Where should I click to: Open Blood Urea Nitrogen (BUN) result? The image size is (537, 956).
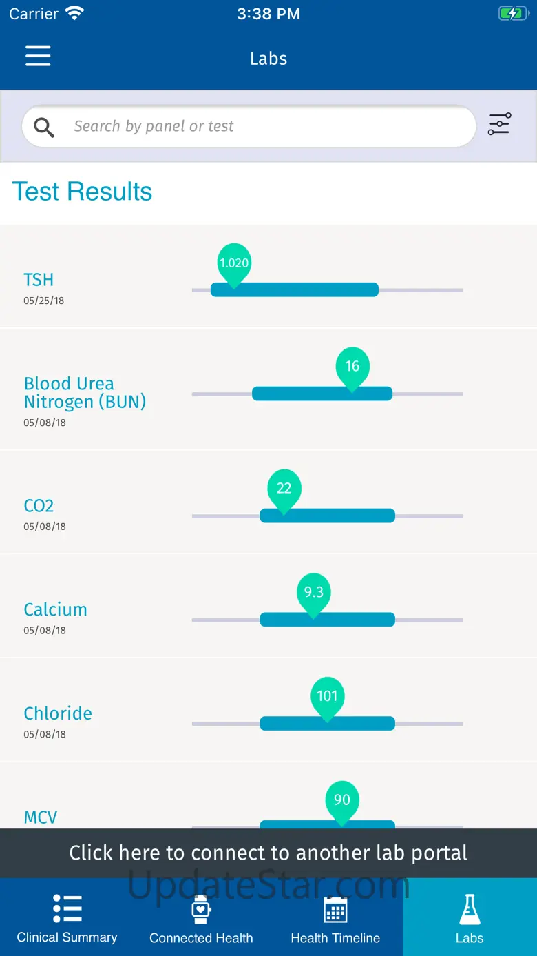pos(268,389)
